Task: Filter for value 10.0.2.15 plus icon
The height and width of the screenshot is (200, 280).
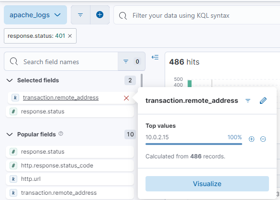Action: (252, 139)
